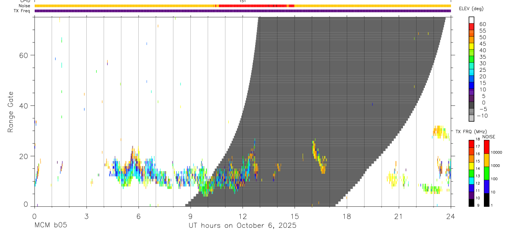Viewport: 507px width, 234px height.
Task: Click the "ELEV (deg)" legend title
Action: tap(472, 9)
